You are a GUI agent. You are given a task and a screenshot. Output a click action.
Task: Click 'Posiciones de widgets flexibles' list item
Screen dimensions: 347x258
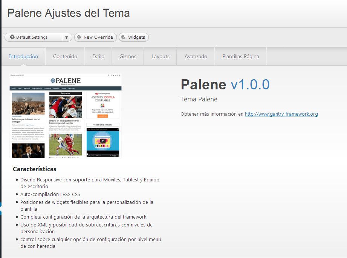pos(87,205)
